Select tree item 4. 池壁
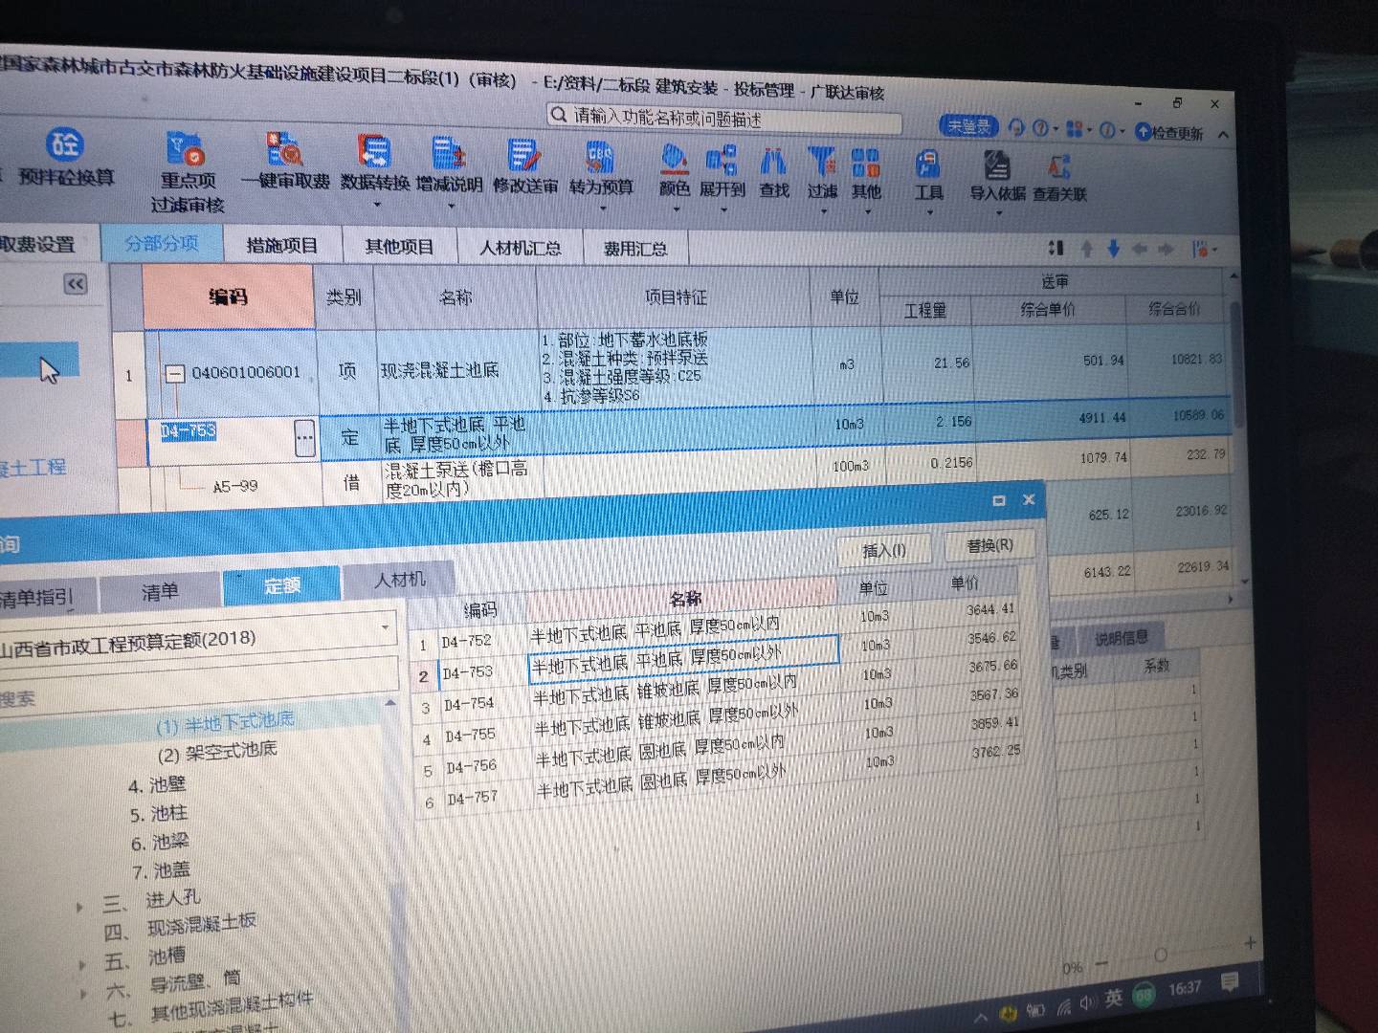Viewport: 1378px width, 1033px height. coord(157,785)
